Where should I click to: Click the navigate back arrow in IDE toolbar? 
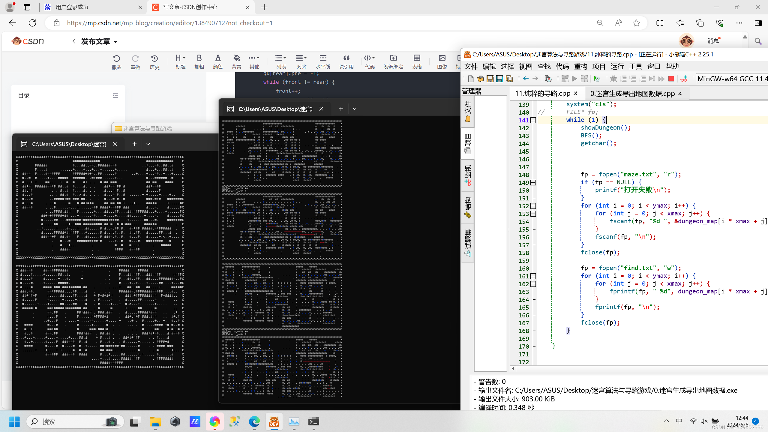tap(525, 78)
